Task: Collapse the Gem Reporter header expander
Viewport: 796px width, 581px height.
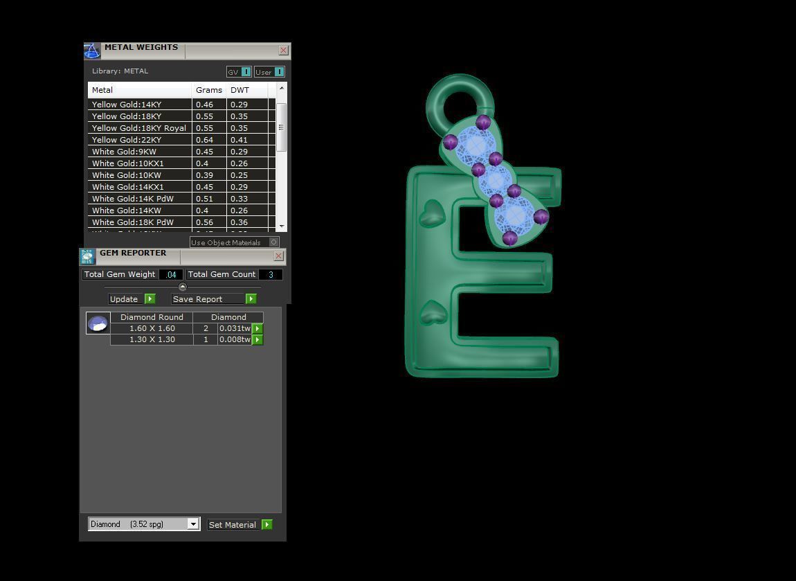Action: click(x=183, y=287)
